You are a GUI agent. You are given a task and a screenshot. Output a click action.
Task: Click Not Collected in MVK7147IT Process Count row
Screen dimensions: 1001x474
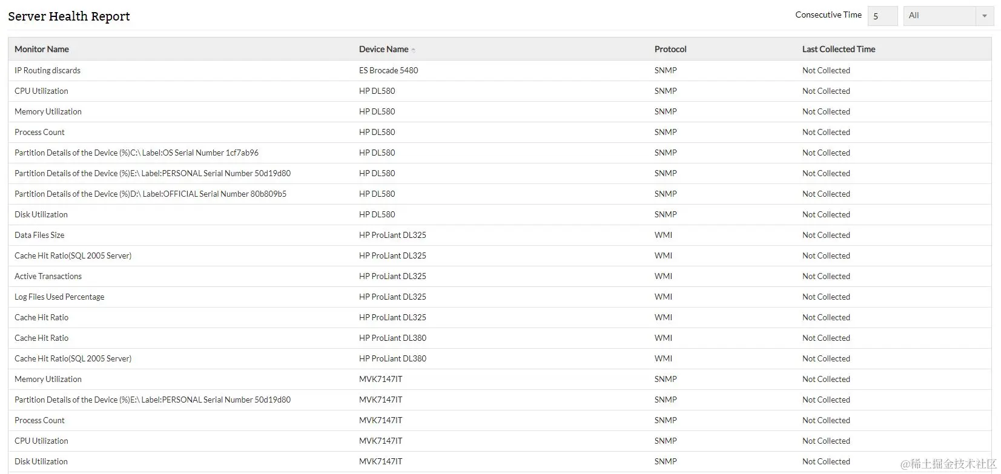pyautogui.click(x=826, y=420)
